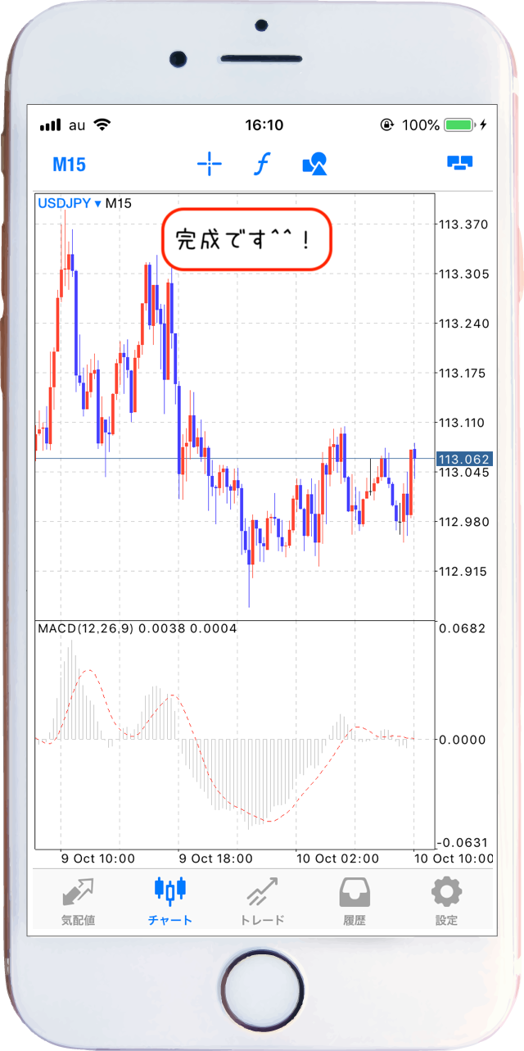
Task: Switch to the 気配値 quotes tab
Action: [79, 902]
